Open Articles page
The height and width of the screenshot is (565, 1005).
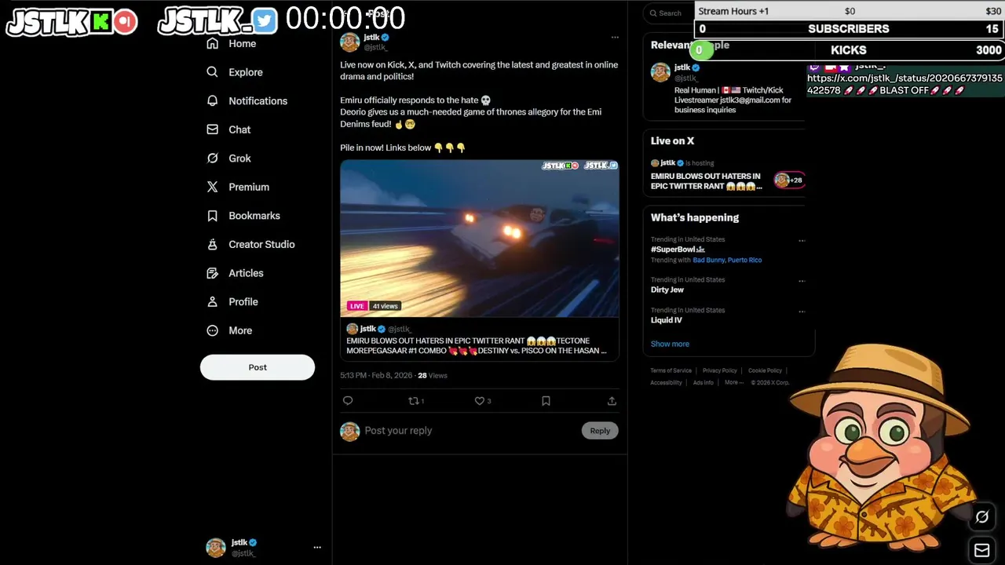tap(246, 273)
